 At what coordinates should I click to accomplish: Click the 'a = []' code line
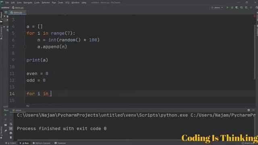pos(34,27)
